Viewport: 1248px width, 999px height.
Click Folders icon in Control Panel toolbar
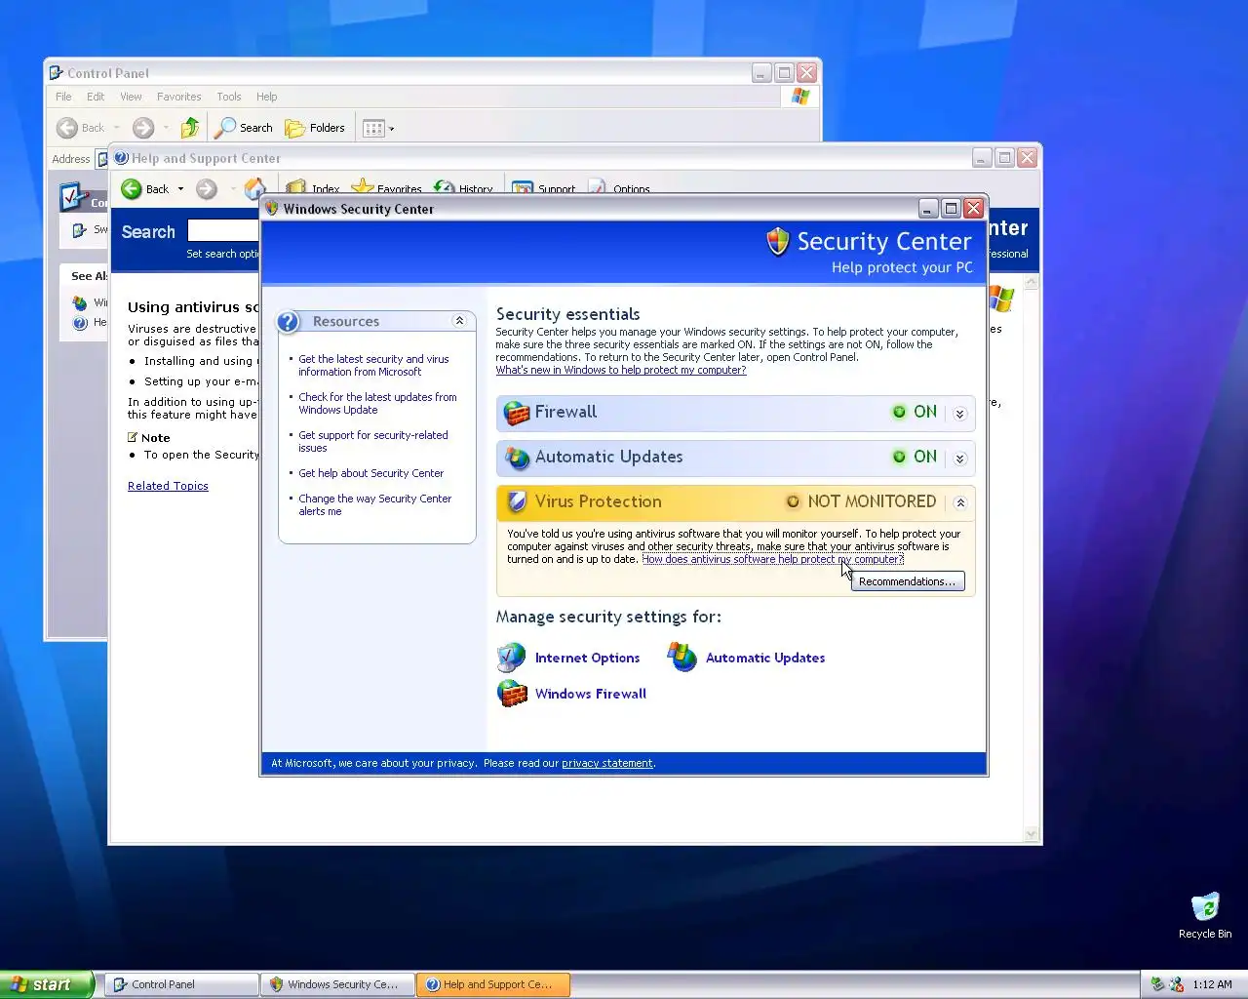pos(294,128)
